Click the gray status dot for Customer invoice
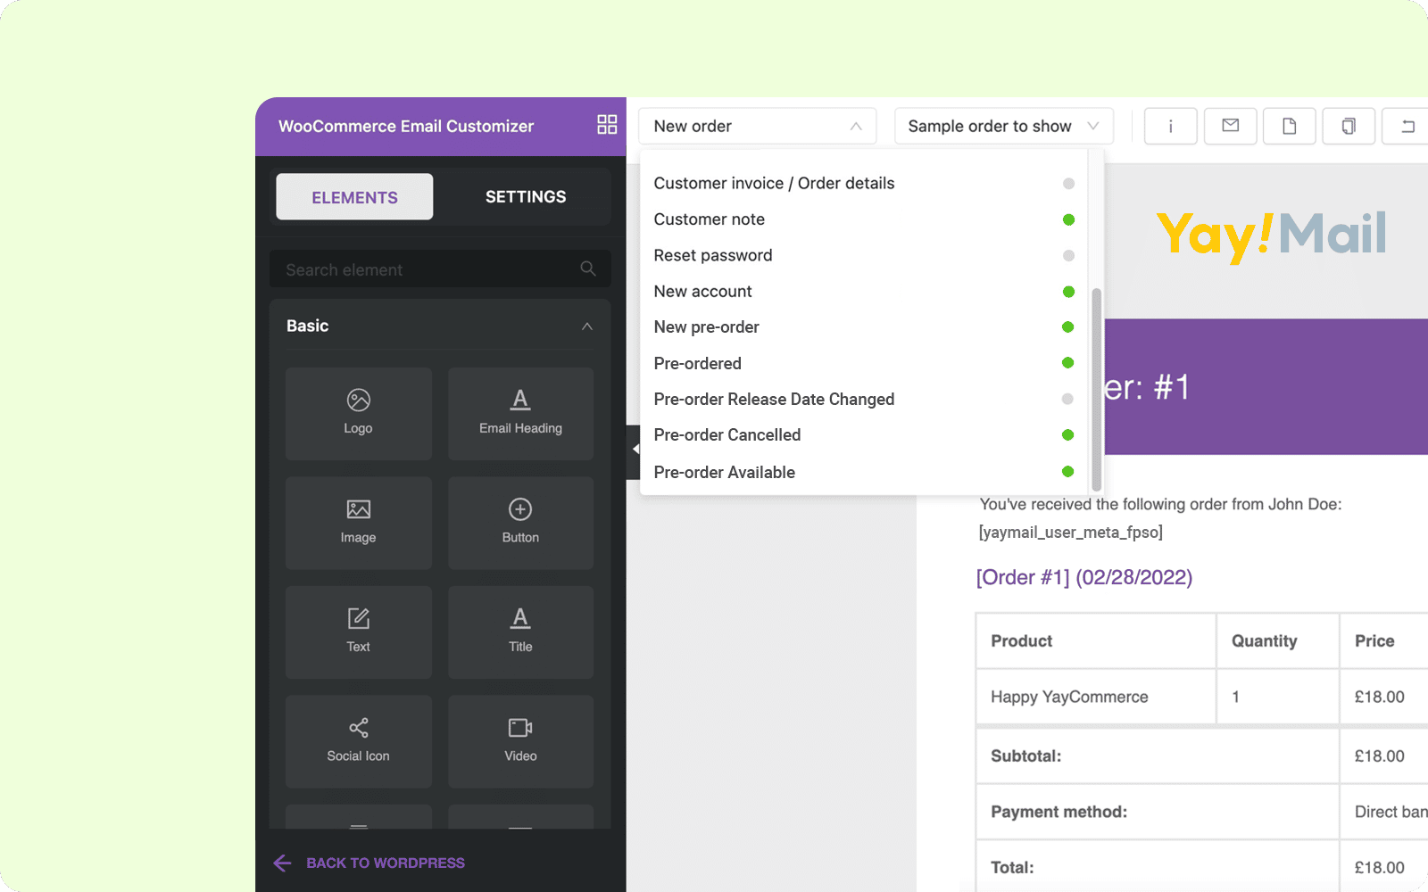This screenshot has height=892, width=1428. point(1068,184)
